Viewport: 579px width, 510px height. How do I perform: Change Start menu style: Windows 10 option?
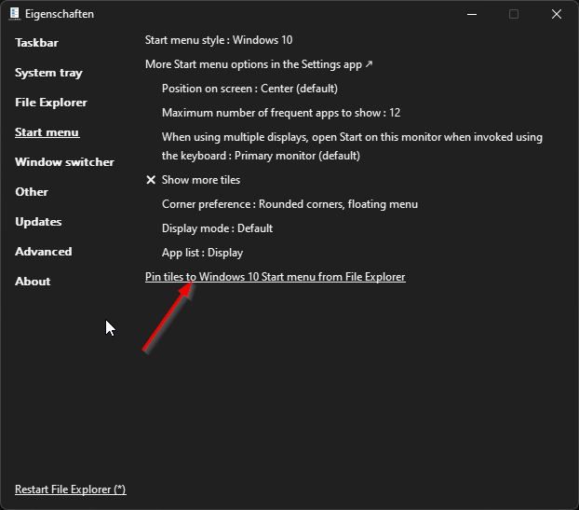click(219, 40)
